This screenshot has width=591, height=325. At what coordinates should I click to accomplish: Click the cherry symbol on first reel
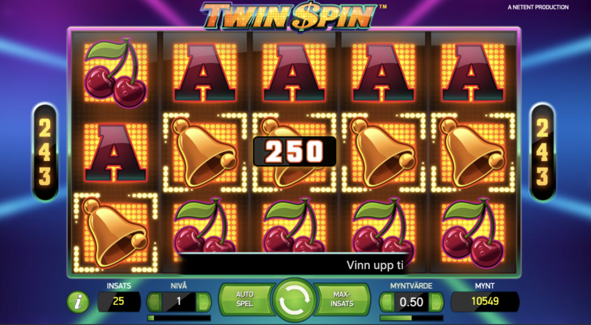(115, 72)
